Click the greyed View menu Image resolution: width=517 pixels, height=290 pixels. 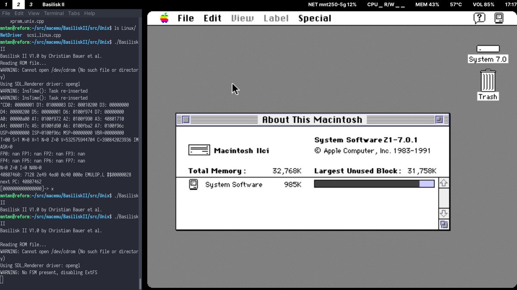tap(242, 18)
